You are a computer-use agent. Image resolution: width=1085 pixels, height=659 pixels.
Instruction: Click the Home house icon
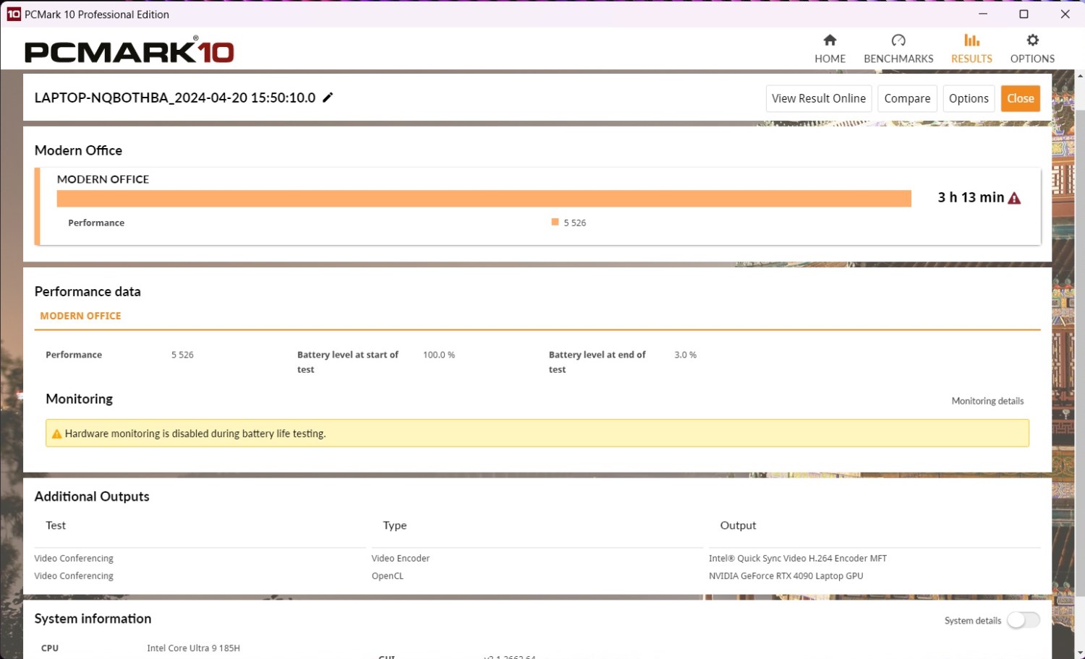(x=830, y=40)
